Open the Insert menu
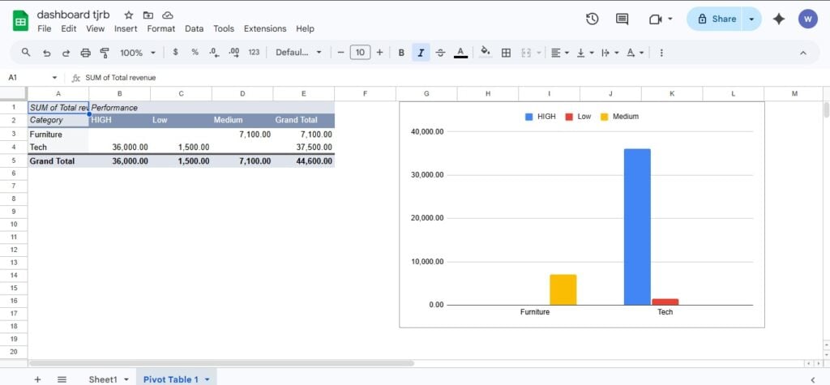The width and height of the screenshot is (830, 385). coord(126,28)
